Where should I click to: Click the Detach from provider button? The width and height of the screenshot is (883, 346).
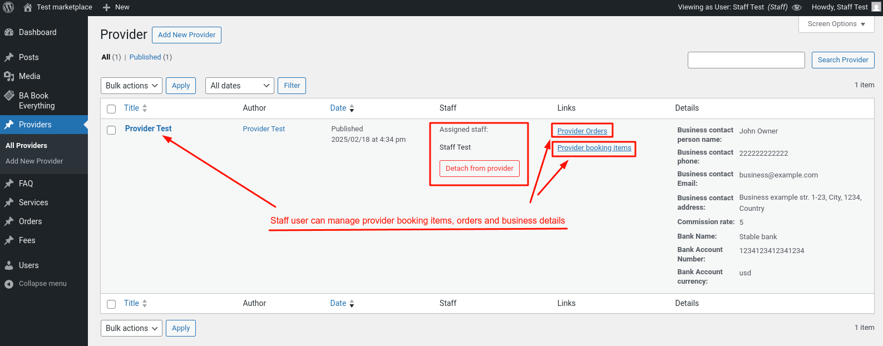click(x=480, y=169)
